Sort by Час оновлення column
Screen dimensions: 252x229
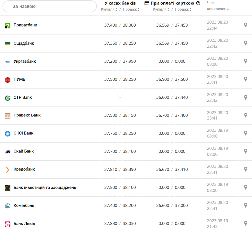click(217, 9)
